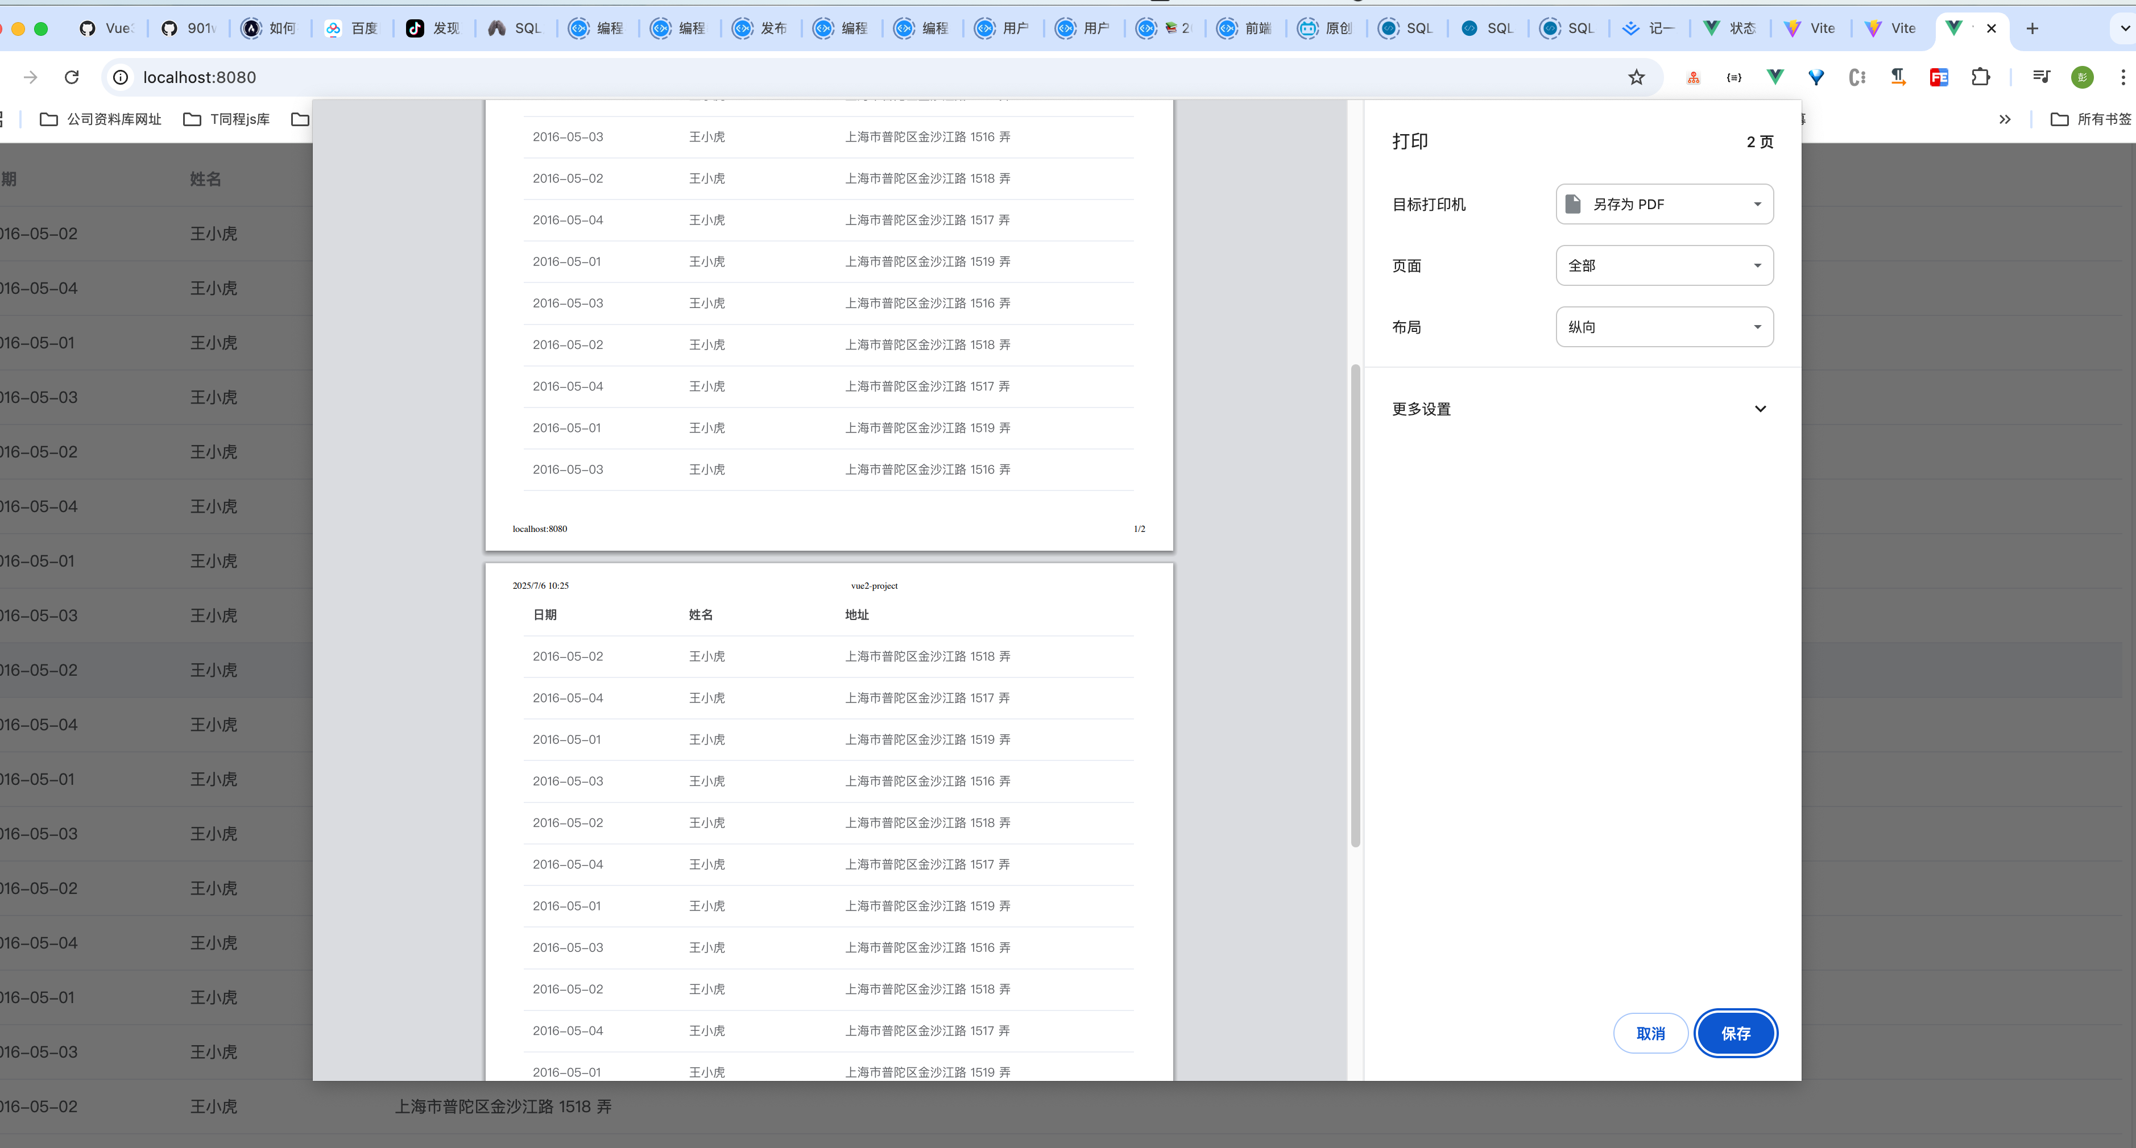Open the Extensions puzzle piece menu

pyautogui.click(x=1980, y=77)
